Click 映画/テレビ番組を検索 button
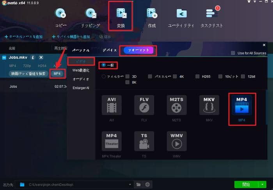 click(x=28, y=74)
